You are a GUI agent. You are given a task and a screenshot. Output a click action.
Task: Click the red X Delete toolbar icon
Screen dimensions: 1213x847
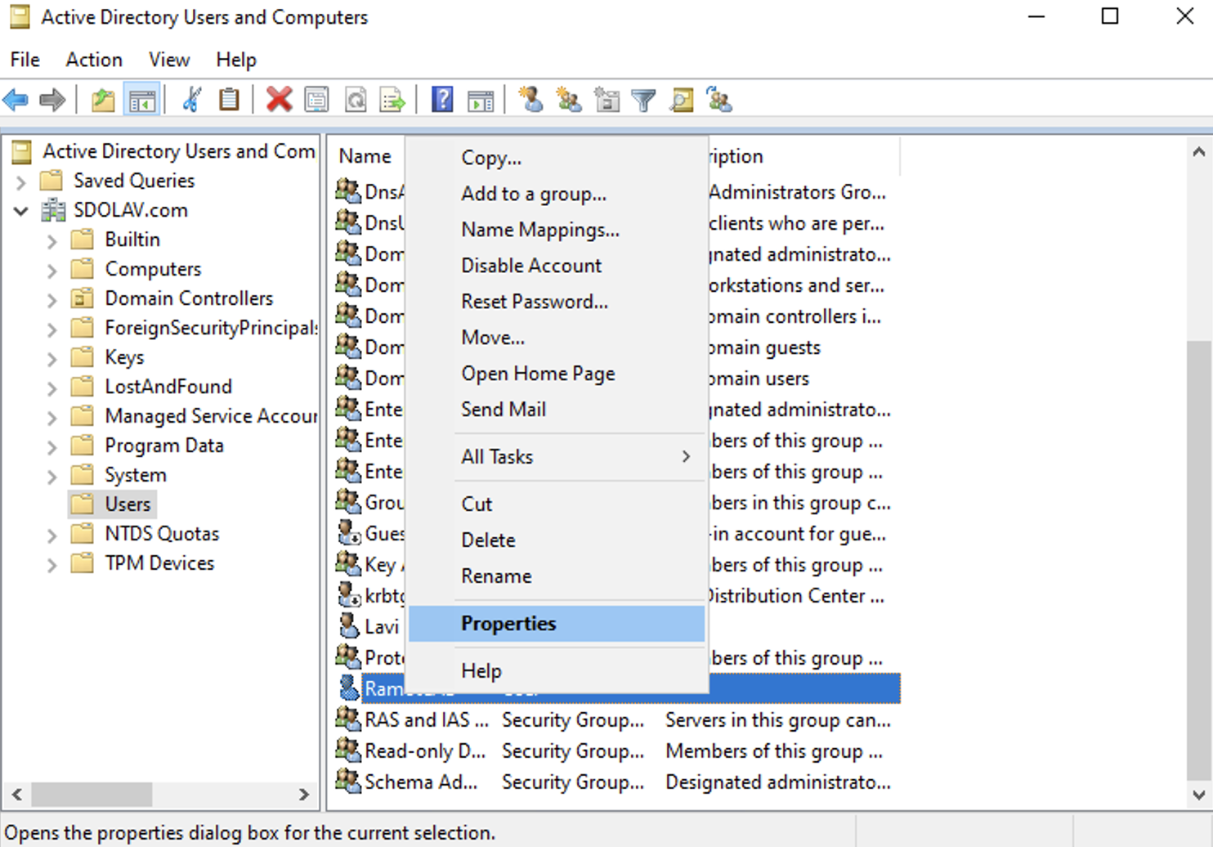[x=279, y=100]
